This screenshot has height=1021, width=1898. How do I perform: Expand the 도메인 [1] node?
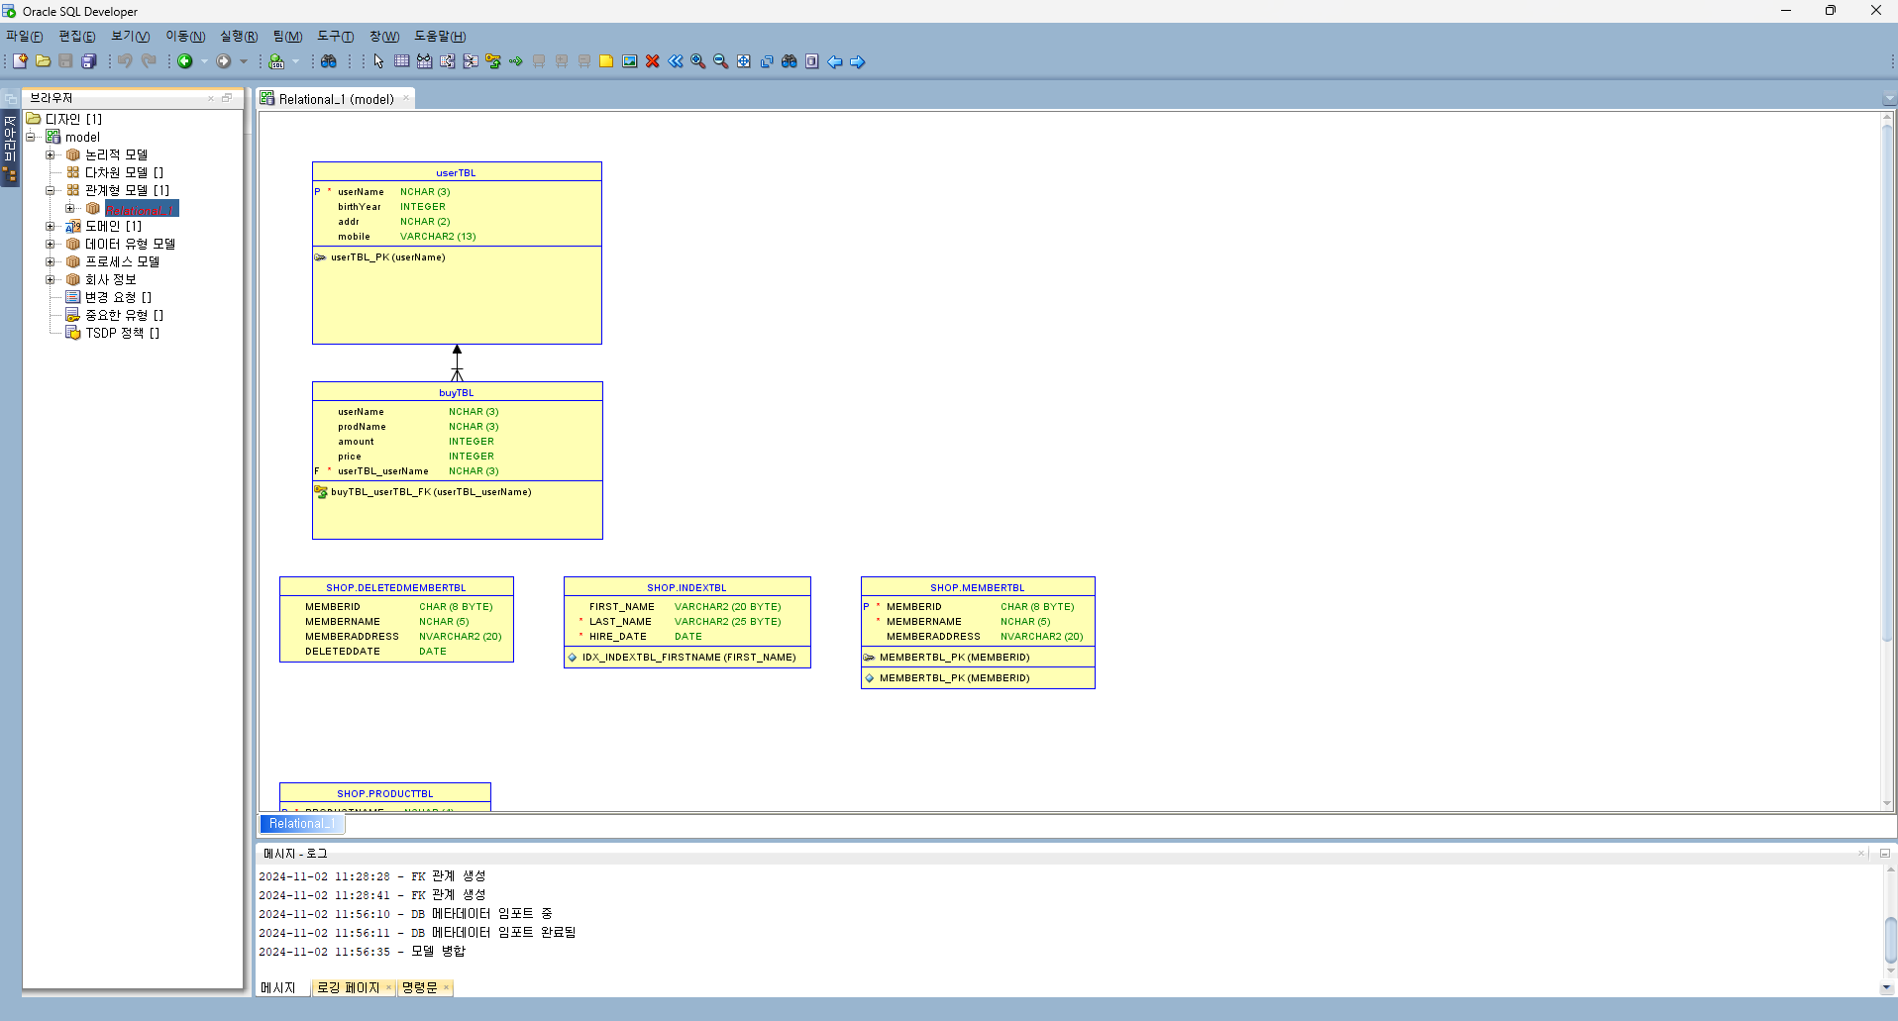51,226
